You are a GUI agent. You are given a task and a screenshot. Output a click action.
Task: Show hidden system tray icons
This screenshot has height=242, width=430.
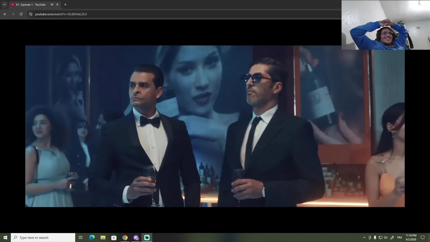click(x=364, y=238)
